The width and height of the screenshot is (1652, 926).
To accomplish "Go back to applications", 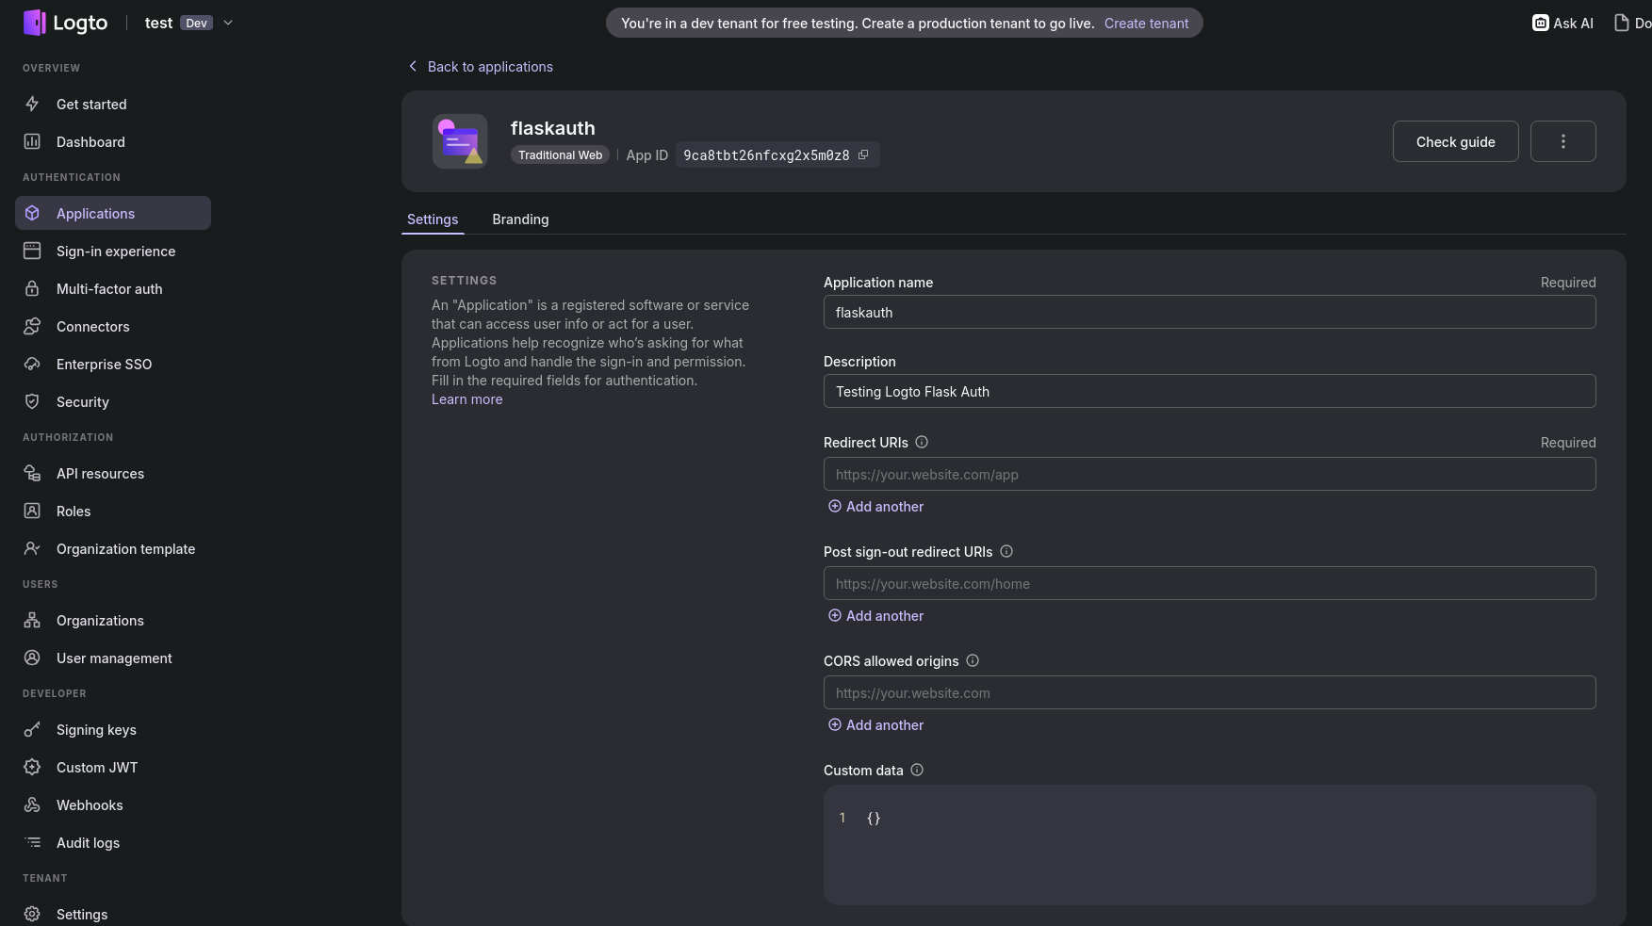I will click(480, 67).
